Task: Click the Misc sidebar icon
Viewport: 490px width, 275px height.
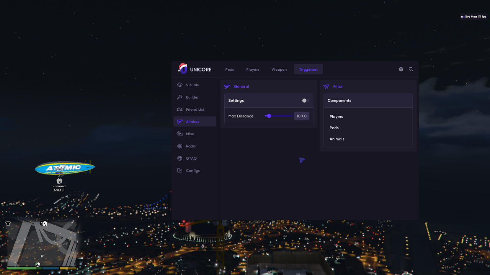Action: tap(180, 134)
